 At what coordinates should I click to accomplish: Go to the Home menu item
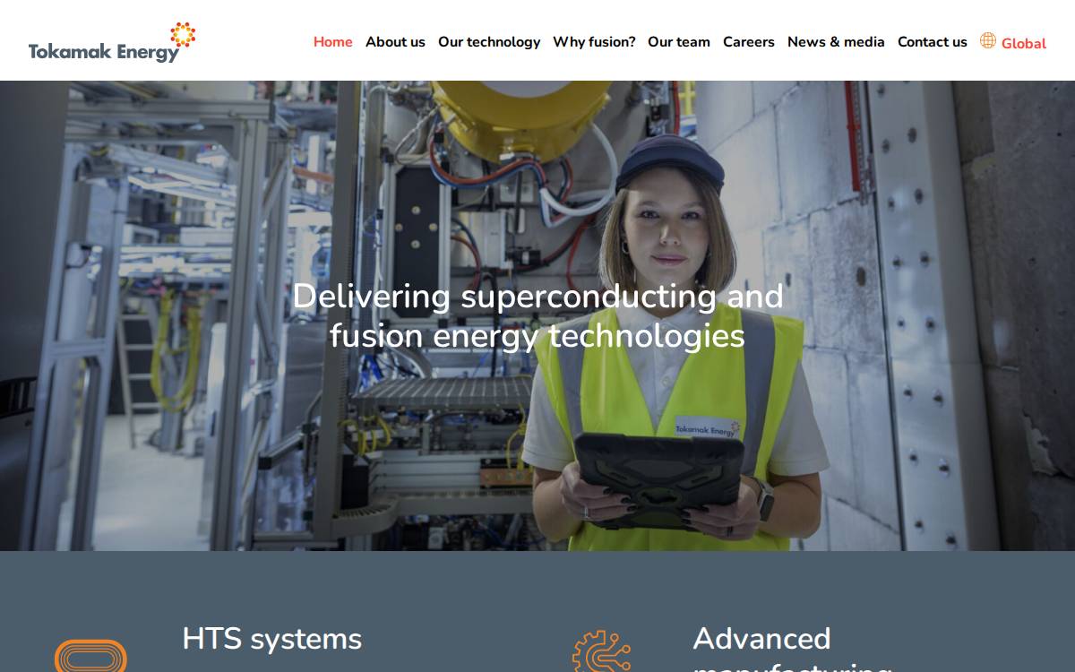click(x=333, y=42)
